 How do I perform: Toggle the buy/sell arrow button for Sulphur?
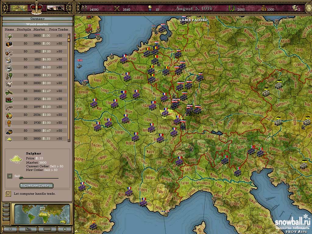click(9, 176)
